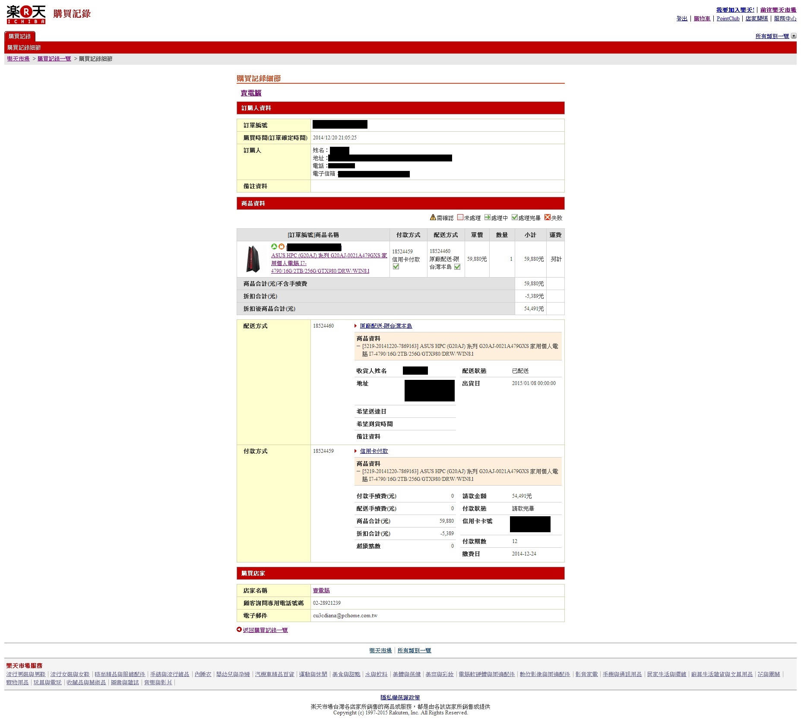
Task: Click the 失敗 red X legend icon
Action: pos(548,217)
